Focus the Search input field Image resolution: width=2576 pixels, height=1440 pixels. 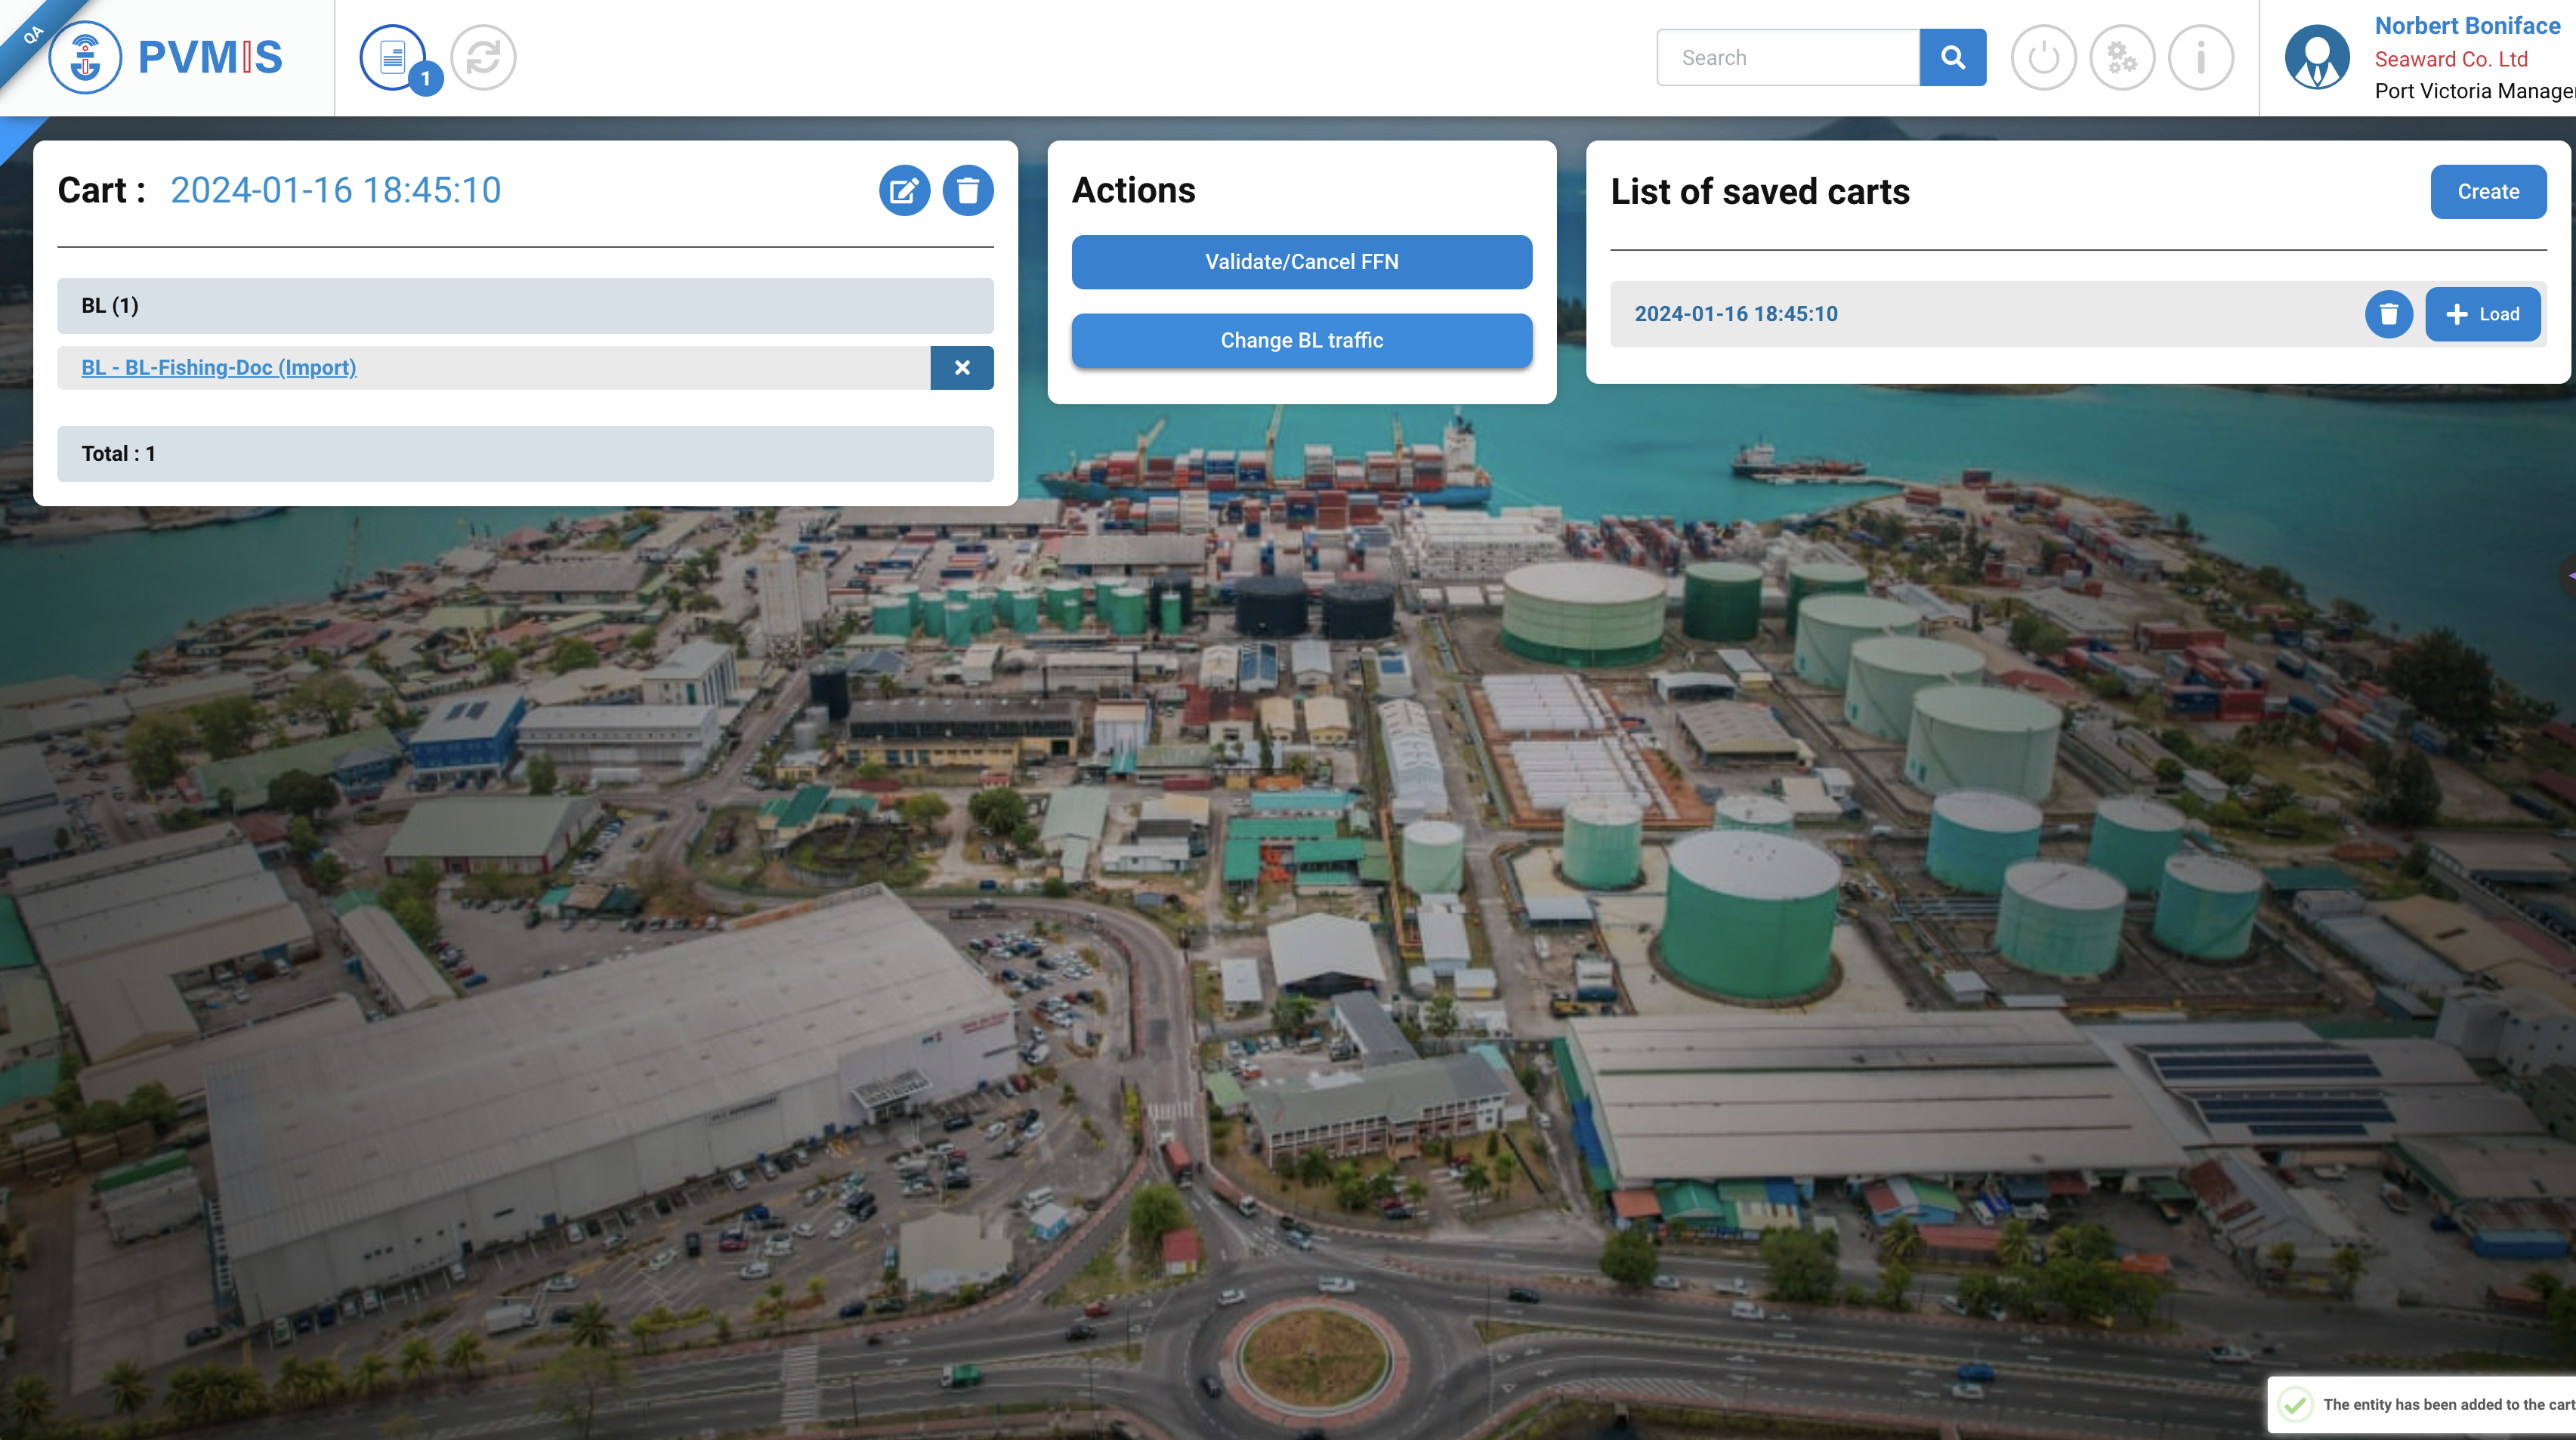pyautogui.click(x=1788, y=58)
